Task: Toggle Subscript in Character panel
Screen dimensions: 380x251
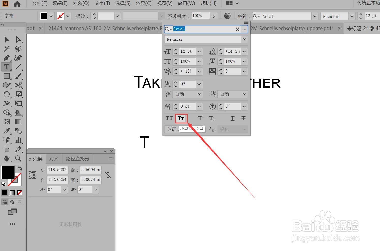Action: (212, 118)
